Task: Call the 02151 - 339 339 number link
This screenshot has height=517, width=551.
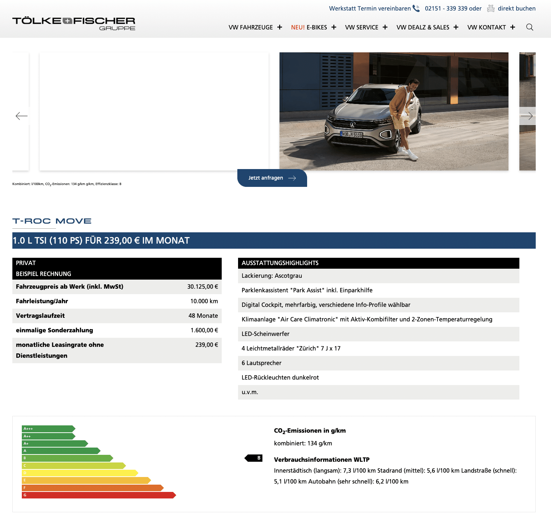Action: click(447, 8)
